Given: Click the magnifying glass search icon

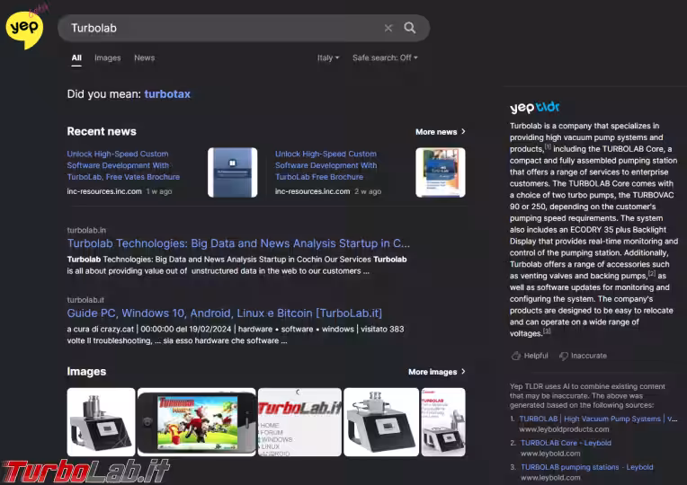Looking at the screenshot, I should click(x=410, y=28).
